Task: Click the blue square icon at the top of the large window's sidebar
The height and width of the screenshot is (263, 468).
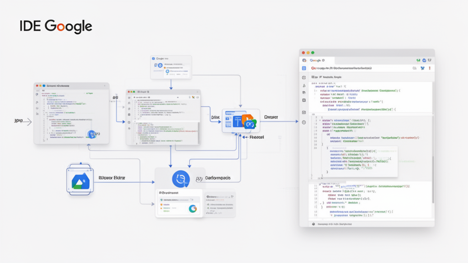Action: 304,68
